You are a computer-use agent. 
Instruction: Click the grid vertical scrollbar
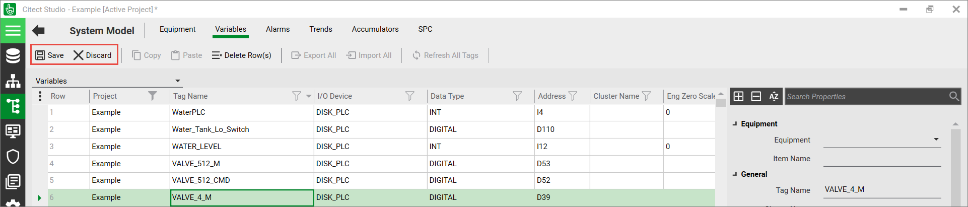coord(721,151)
